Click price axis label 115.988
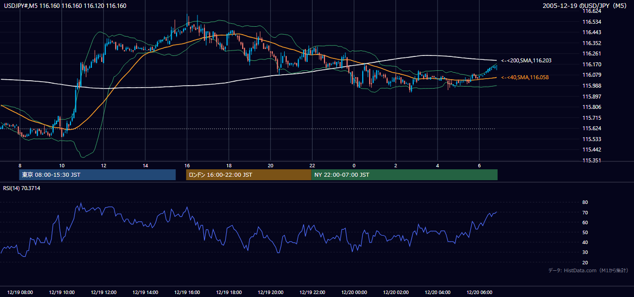 point(591,86)
